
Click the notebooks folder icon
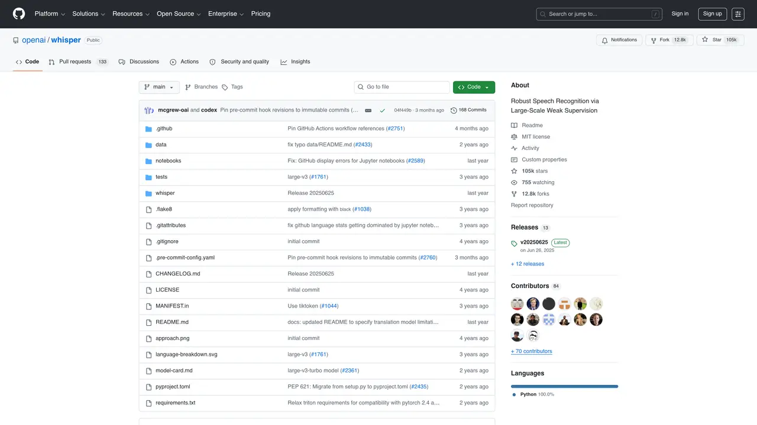point(149,161)
